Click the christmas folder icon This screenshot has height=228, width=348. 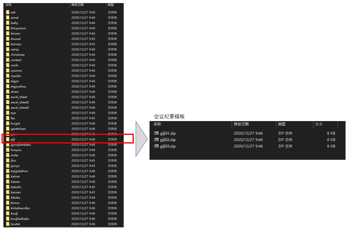8,55
